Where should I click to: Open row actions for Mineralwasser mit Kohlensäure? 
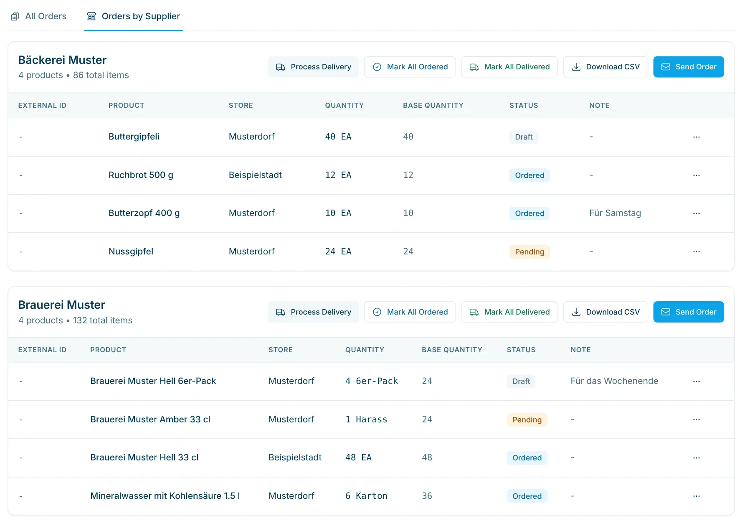(x=696, y=496)
